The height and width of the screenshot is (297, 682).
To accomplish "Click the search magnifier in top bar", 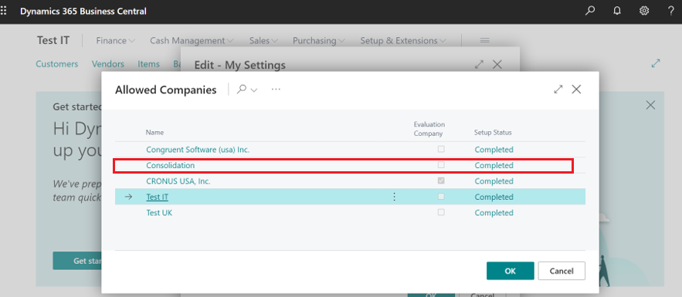I will coord(590,12).
